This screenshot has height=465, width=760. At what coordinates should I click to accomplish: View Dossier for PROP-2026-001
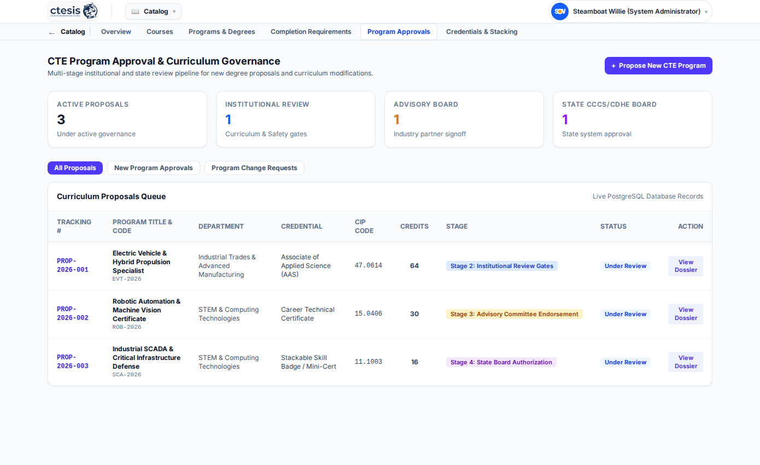click(686, 266)
